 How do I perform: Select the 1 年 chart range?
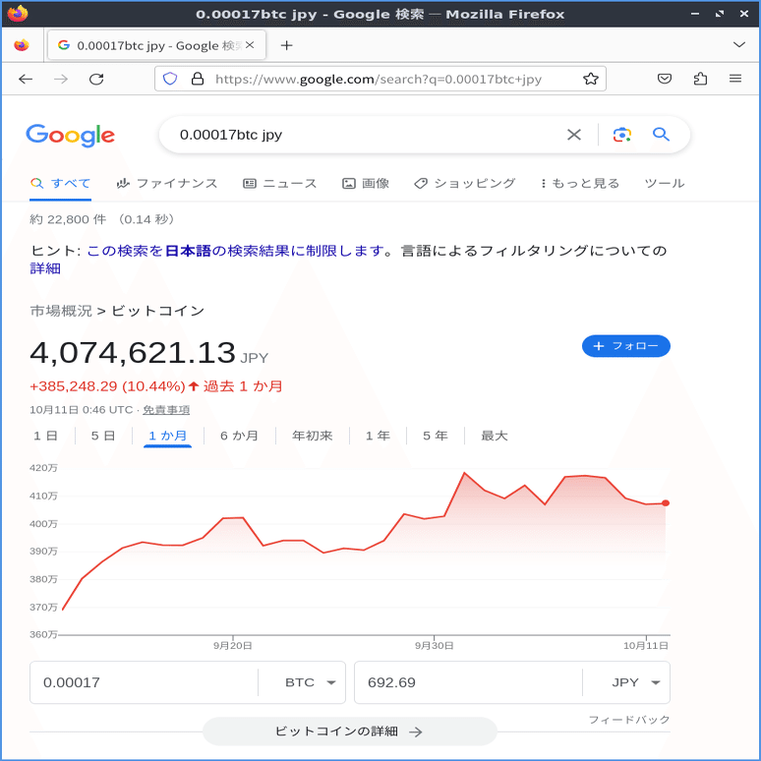point(378,436)
